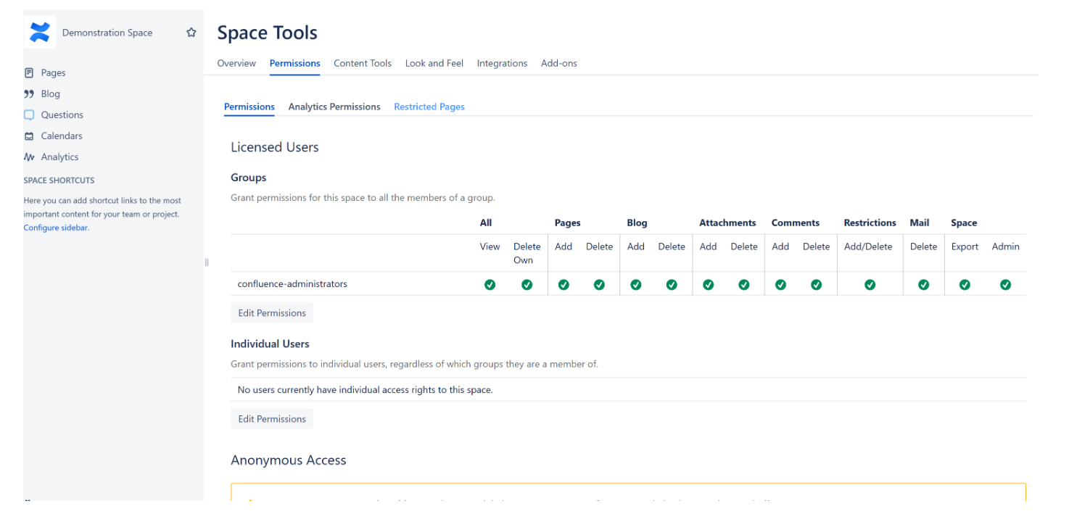Open the Questions icon in sidebar
The height and width of the screenshot is (522, 1077).
click(29, 115)
